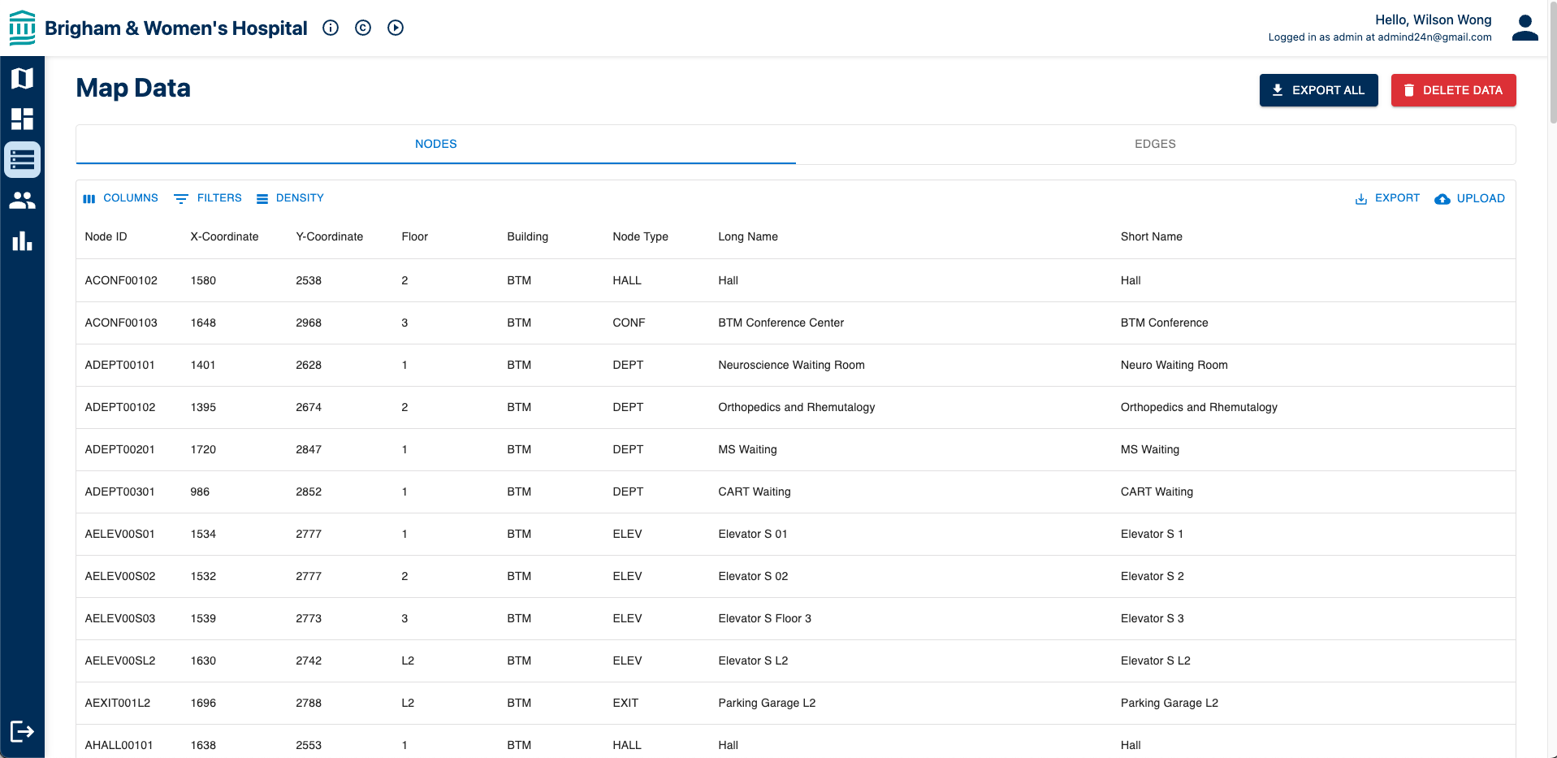Click the logout icon in sidebar
This screenshot has height=758, width=1557.
(22, 731)
